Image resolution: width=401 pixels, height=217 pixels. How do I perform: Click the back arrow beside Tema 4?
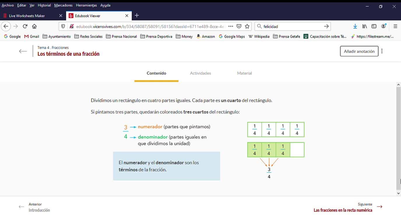[x=23, y=51]
